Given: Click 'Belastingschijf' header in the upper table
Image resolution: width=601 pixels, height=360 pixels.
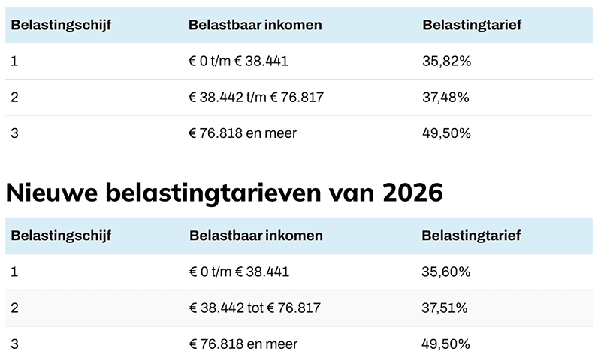Looking at the screenshot, I should tap(61, 25).
